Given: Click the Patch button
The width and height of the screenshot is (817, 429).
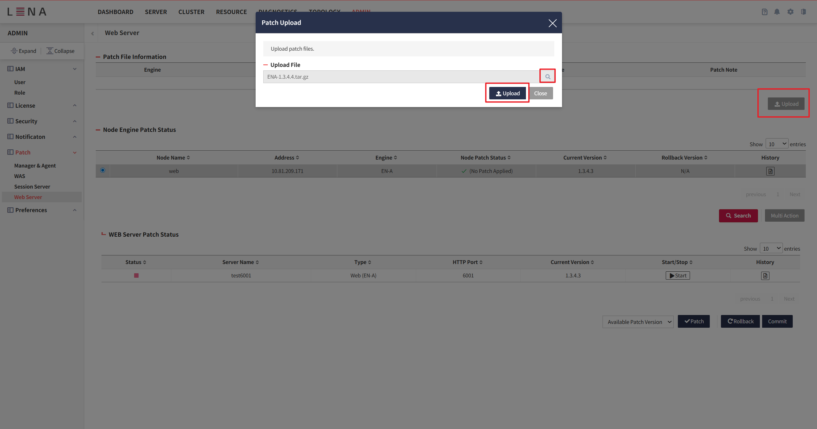Looking at the screenshot, I should tap(694, 321).
